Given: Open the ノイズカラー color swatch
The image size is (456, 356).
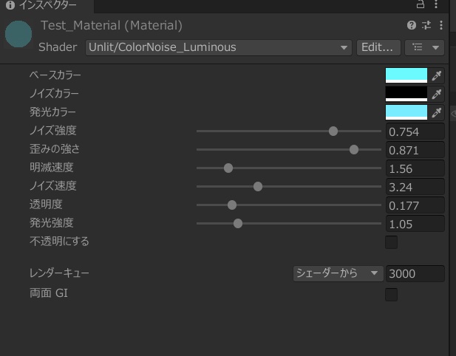Looking at the screenshot, I should 406,94.
